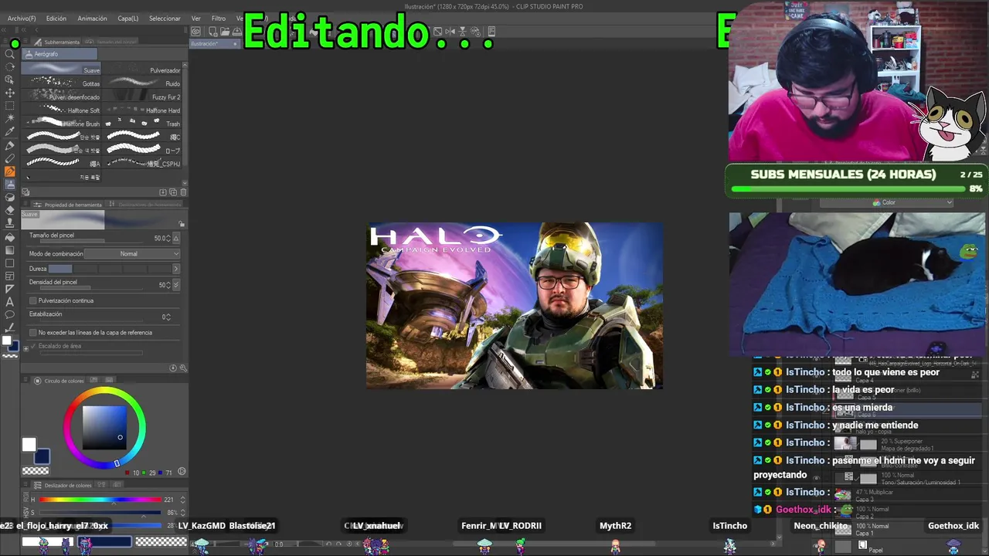Click the New document icon in the command bar
Image resolution: width=989 pixels, height=556 pixels.
(213, 32)
